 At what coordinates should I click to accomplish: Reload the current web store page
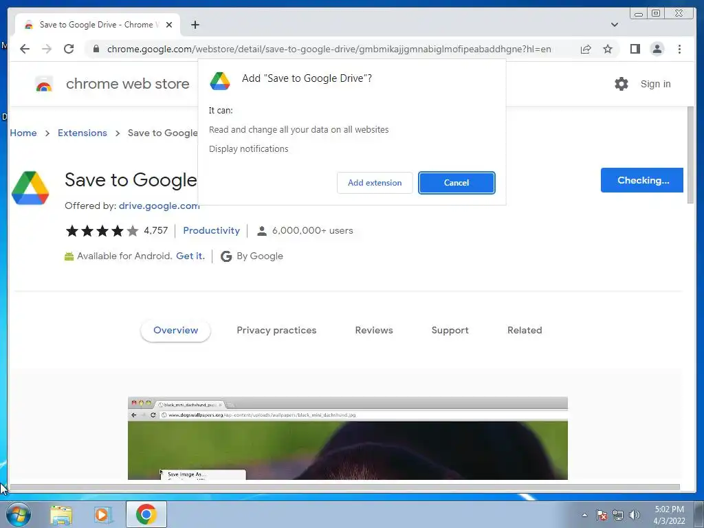click(x=69, y=49)
